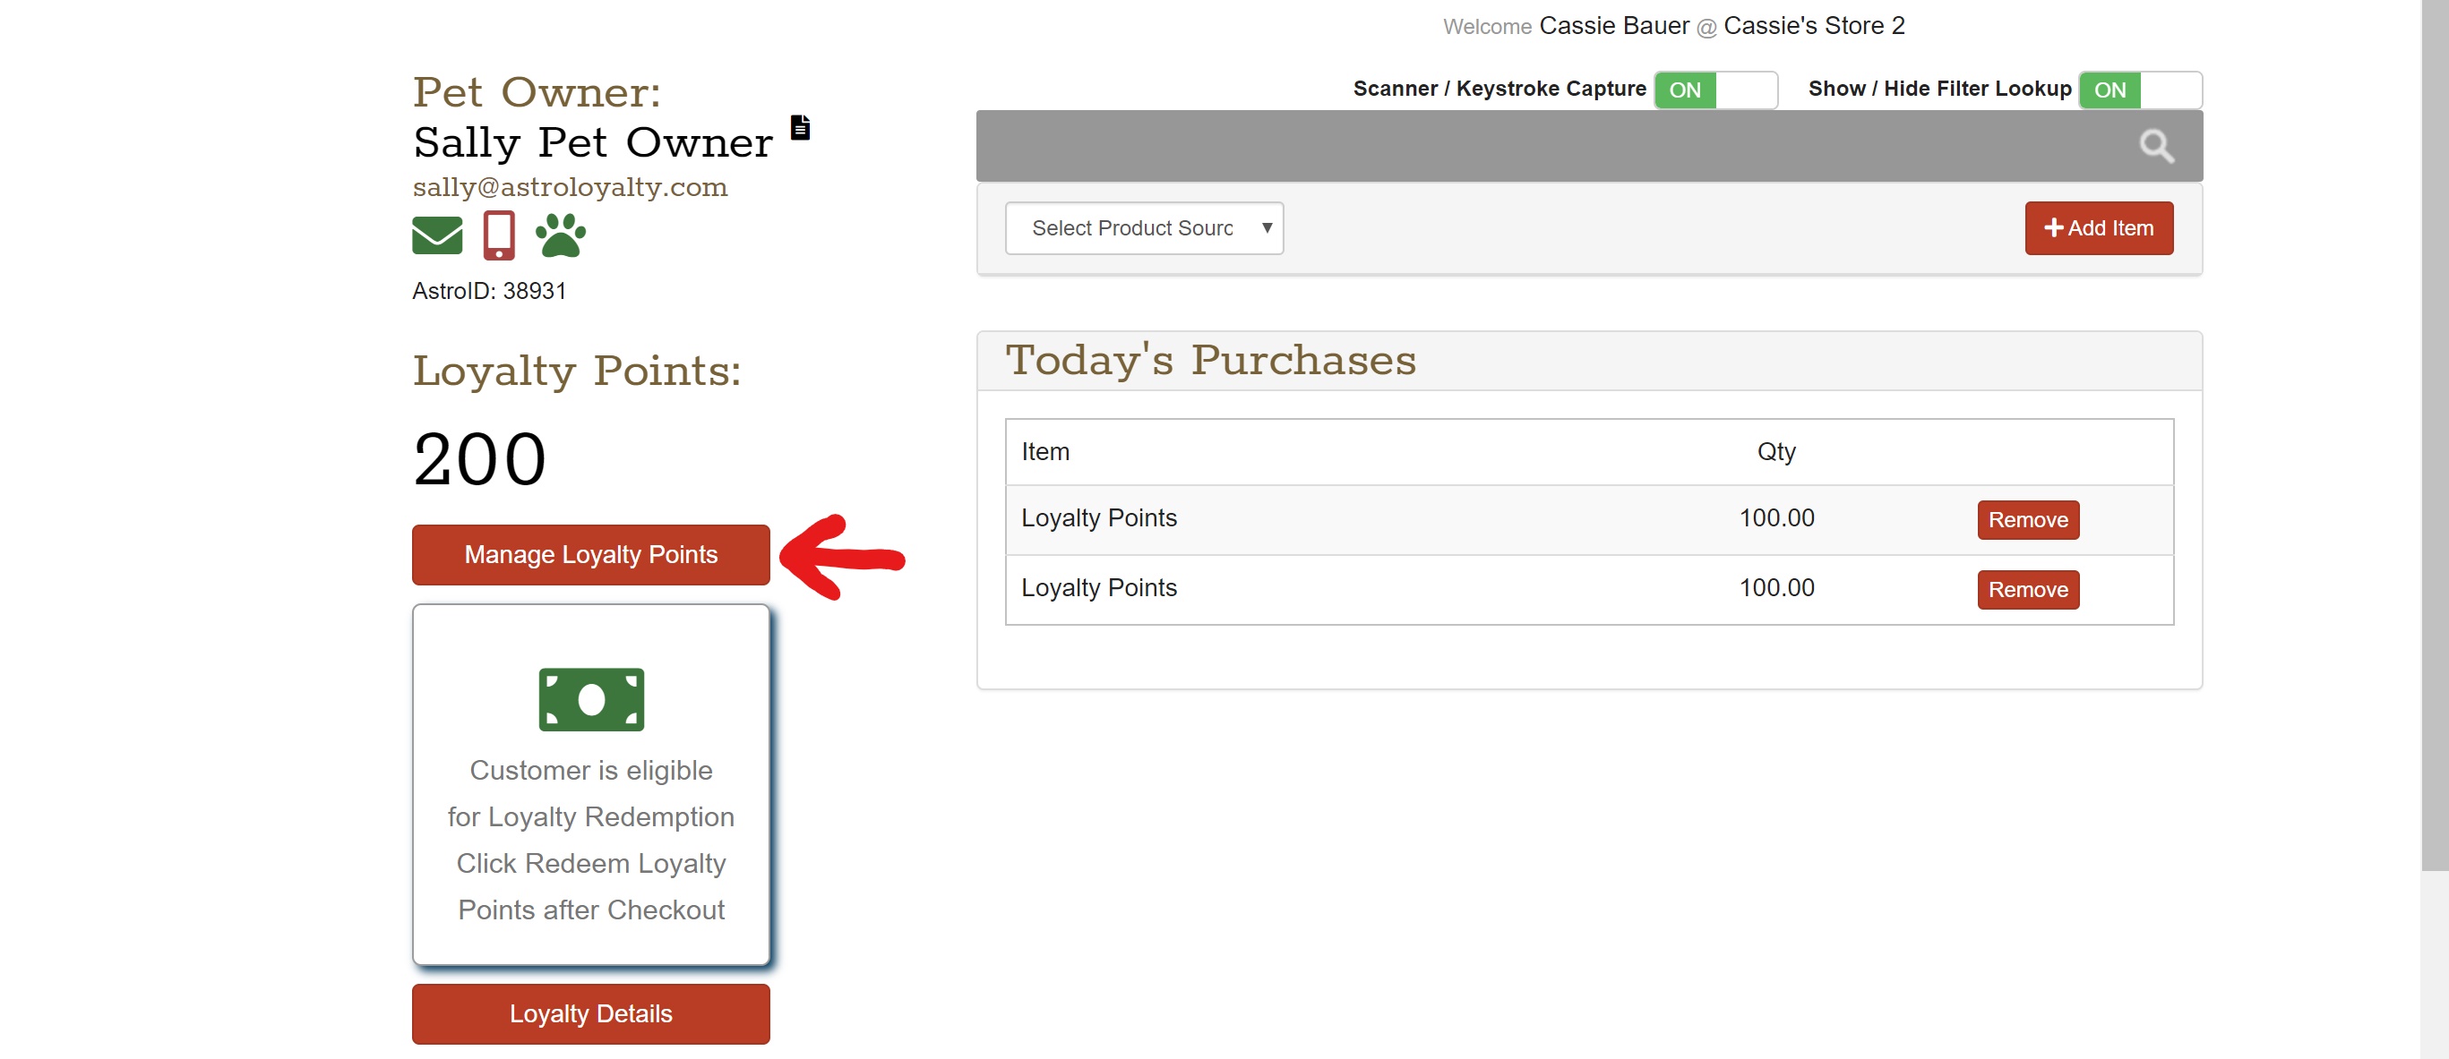Viewport: 2449px width, 1059px height.
Task: Click the plus icon on Add Item
Action: click(x=2052, y=228)
